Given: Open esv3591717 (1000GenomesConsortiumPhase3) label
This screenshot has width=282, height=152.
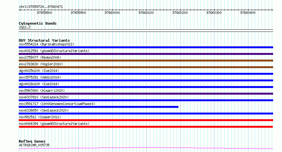Looking at the screenshot, I should (57, 104).
